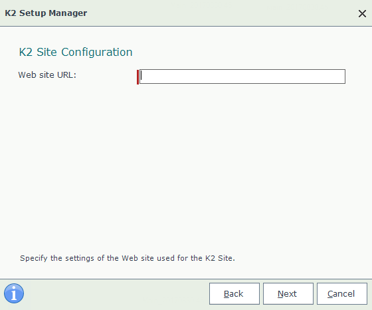Screen dimensions: 372x310
Task: Click the blue information icon
Action: 14,293
